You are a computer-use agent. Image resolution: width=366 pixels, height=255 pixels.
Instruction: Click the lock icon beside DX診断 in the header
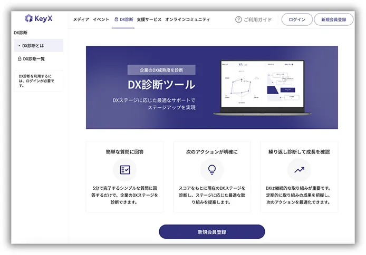(116, 19)
